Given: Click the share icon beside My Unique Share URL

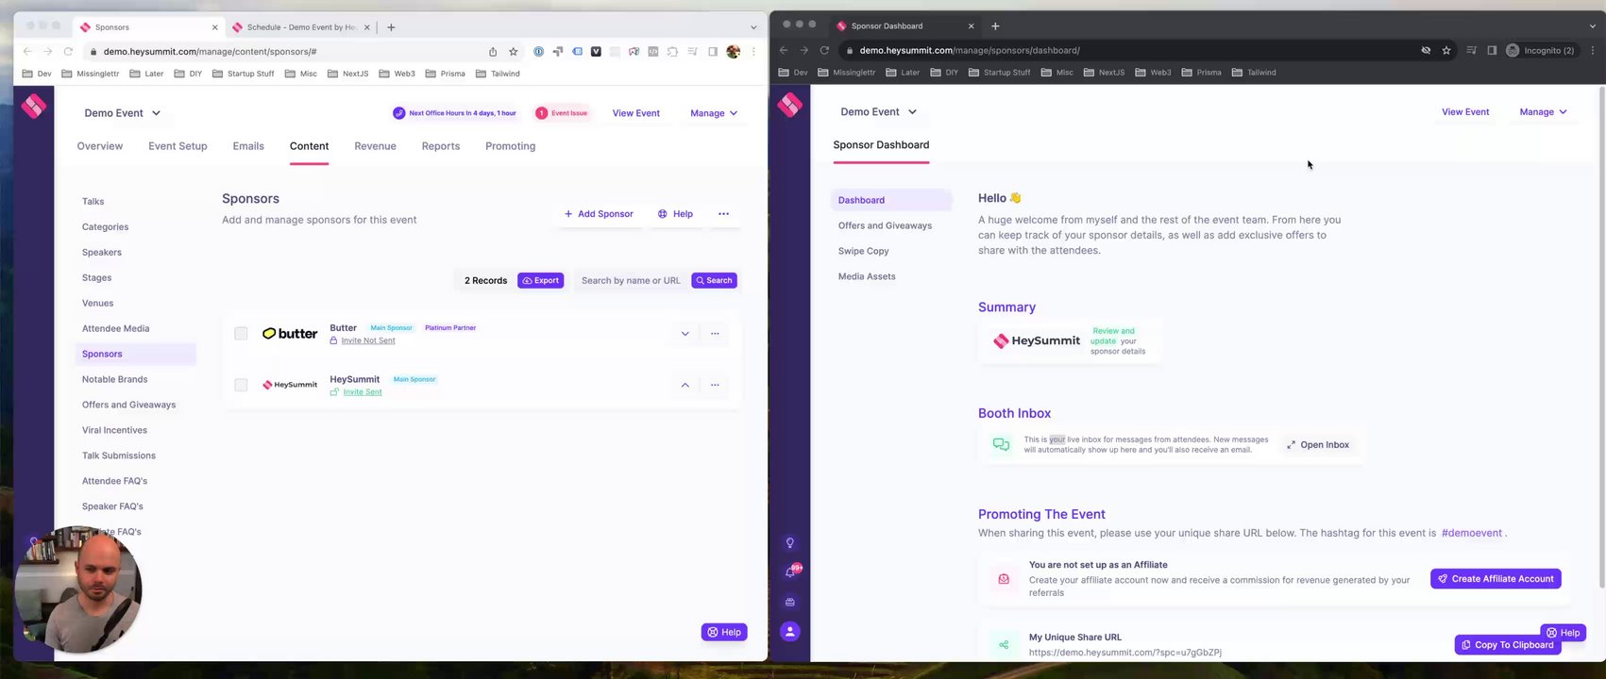Looking at the screenshot, I should 1004,645.
